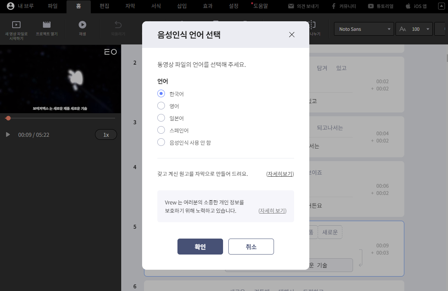The image size is (448, 291).
Task: Change the 1x playback speed
Action: point(106,134)
